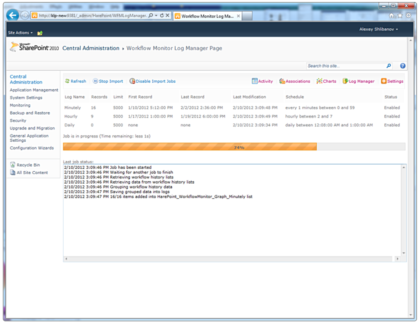Expand the Site Actions dropdown menu

pyautogui.click(x=19, y=33)
